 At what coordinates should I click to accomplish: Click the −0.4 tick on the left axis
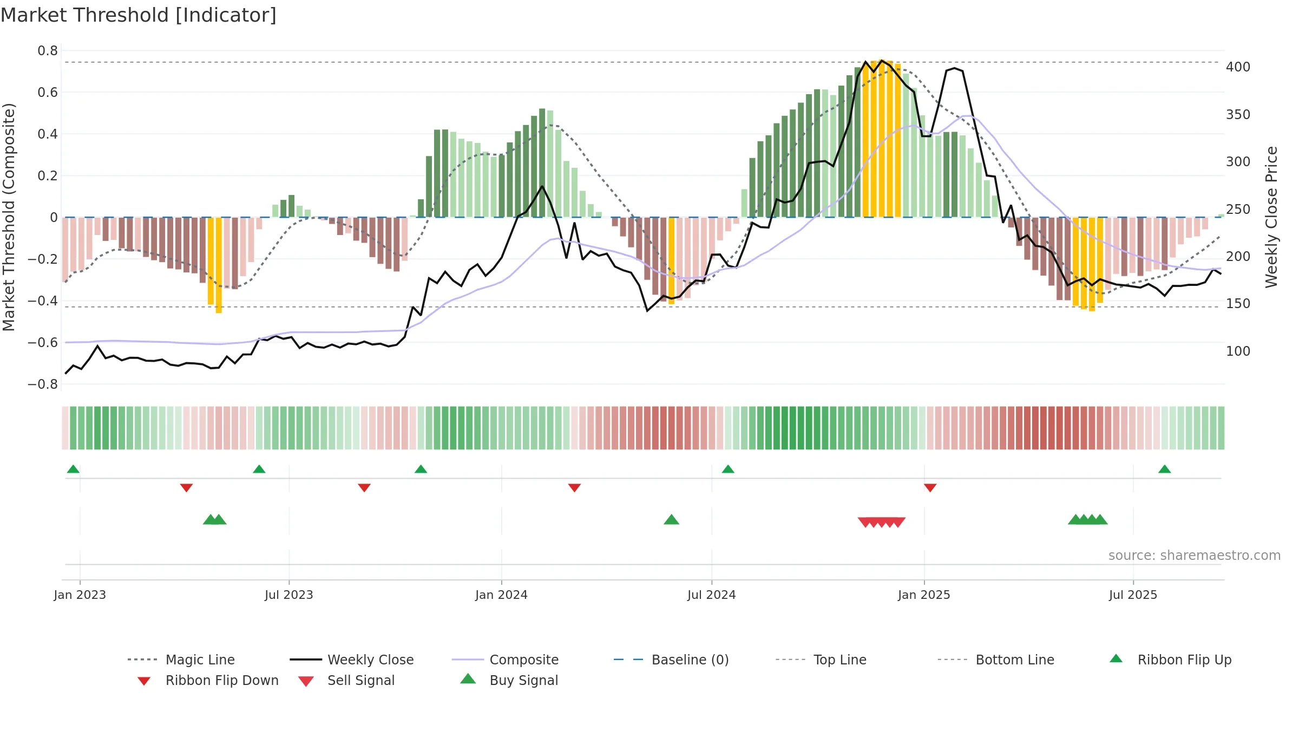pyautogui.click(x=43, y=301)
